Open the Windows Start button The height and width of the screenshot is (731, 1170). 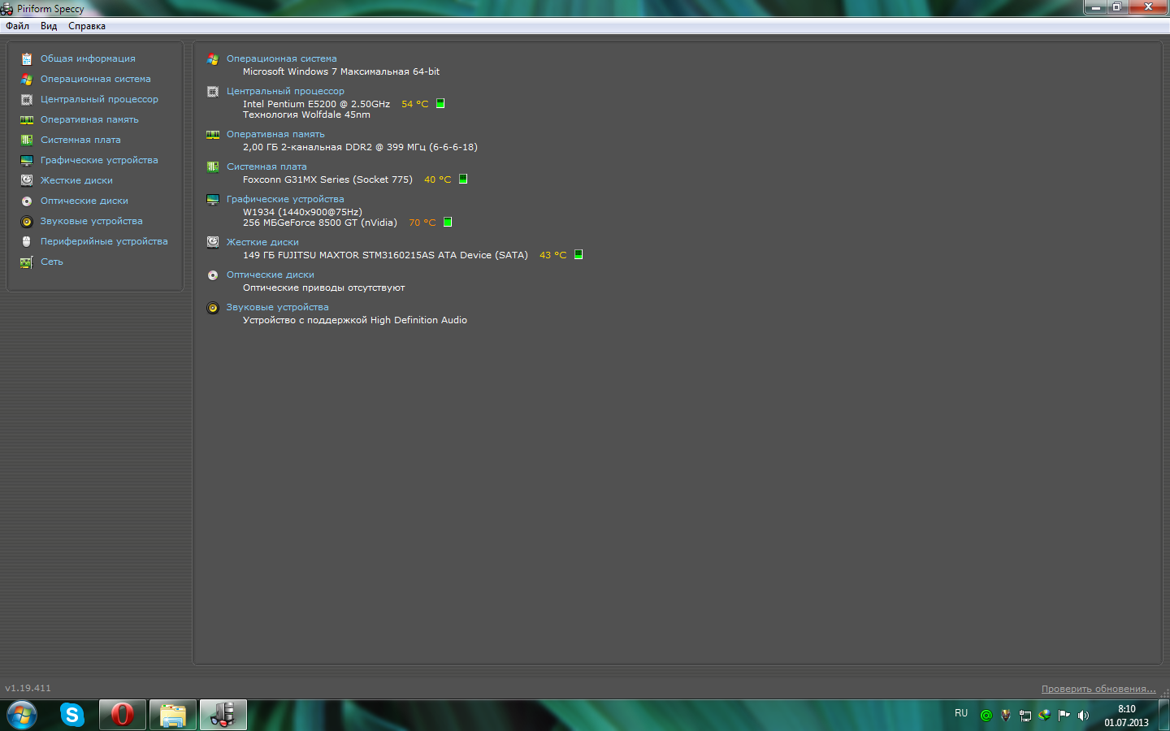coord(22,715)
